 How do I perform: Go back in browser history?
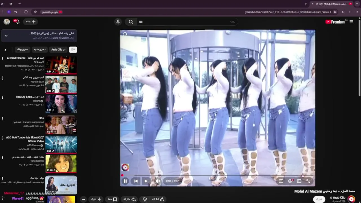coord(357,12)
